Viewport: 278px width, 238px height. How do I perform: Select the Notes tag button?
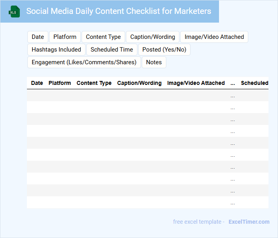(x=154, y=62)
